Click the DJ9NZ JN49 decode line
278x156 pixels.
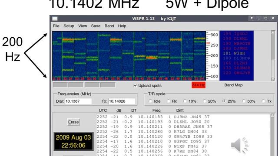tap(153, 117)
